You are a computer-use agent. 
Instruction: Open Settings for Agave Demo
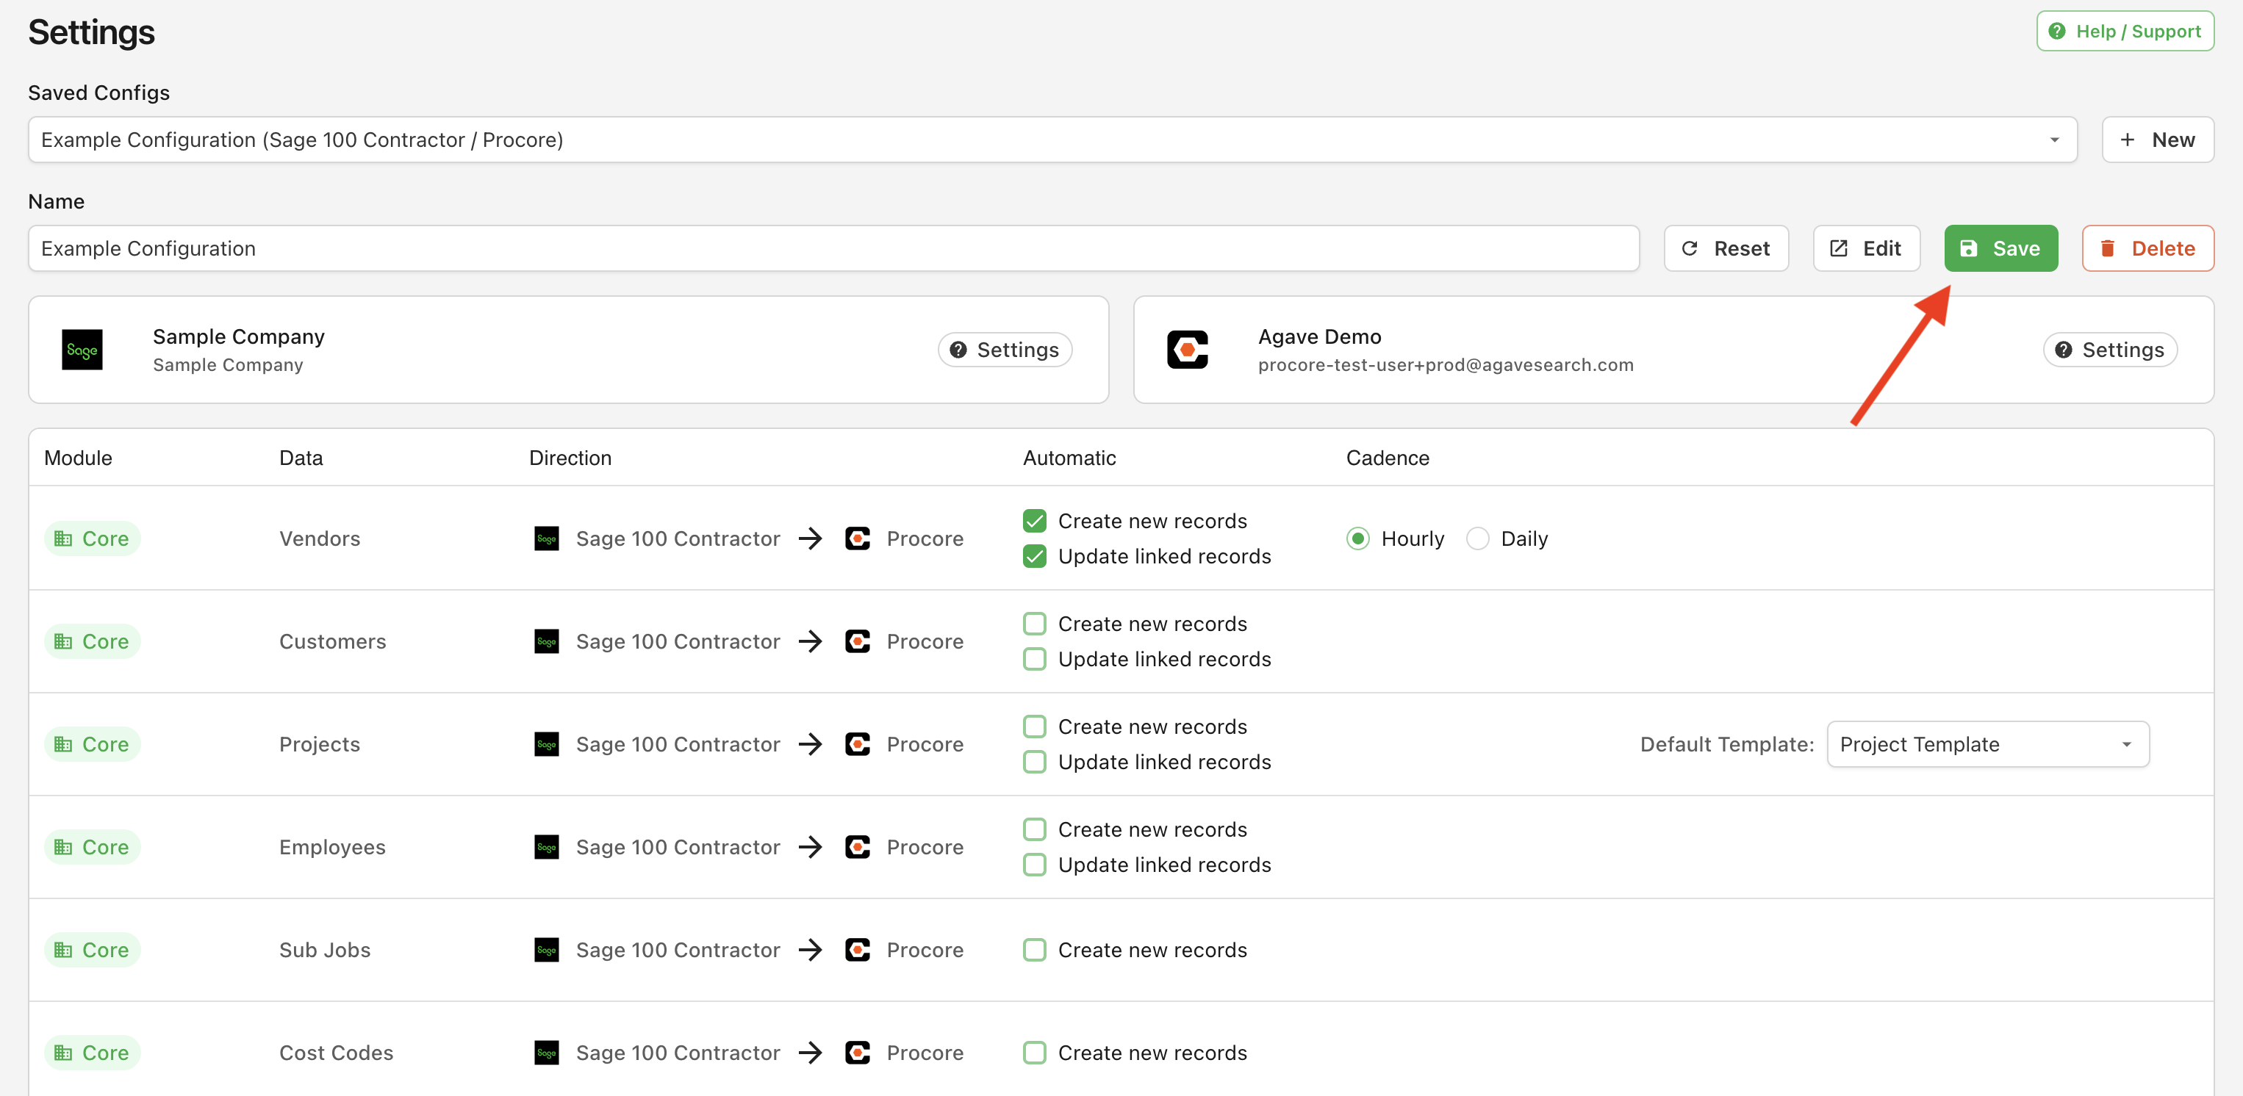[2110, 349]
